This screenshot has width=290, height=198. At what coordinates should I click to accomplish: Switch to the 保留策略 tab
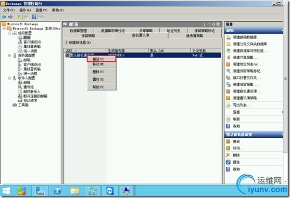pos(88,36)
